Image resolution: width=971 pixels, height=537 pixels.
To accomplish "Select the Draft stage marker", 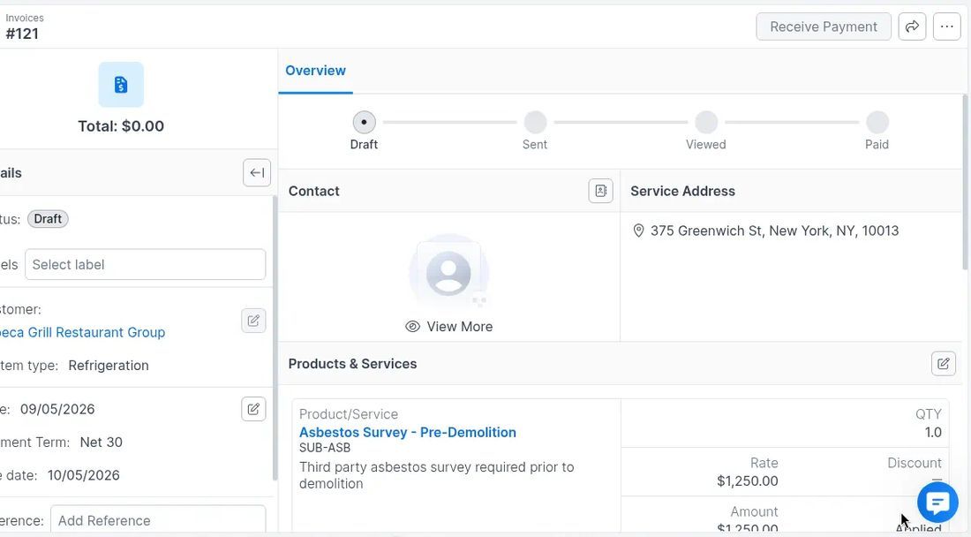I will [364, 122].
